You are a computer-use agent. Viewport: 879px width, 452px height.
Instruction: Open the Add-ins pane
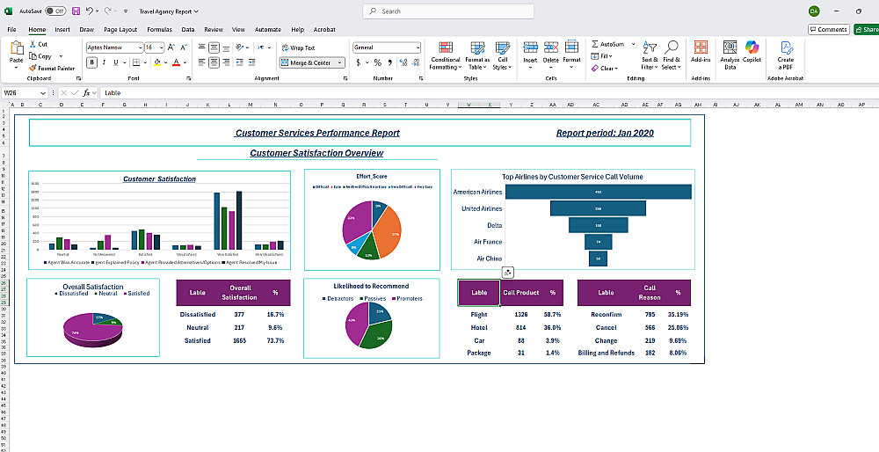point(701,51)
